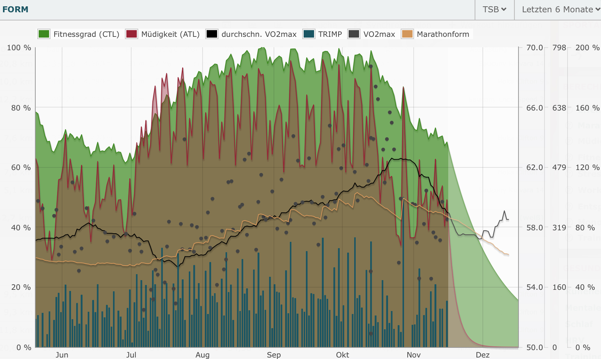Toggle the Fitnessgrad (CTL) series label
The width and height of the screenshot is (601, 359).
pos(86,34)
